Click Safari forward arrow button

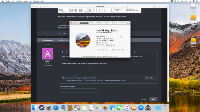click(x=43, y=6)
